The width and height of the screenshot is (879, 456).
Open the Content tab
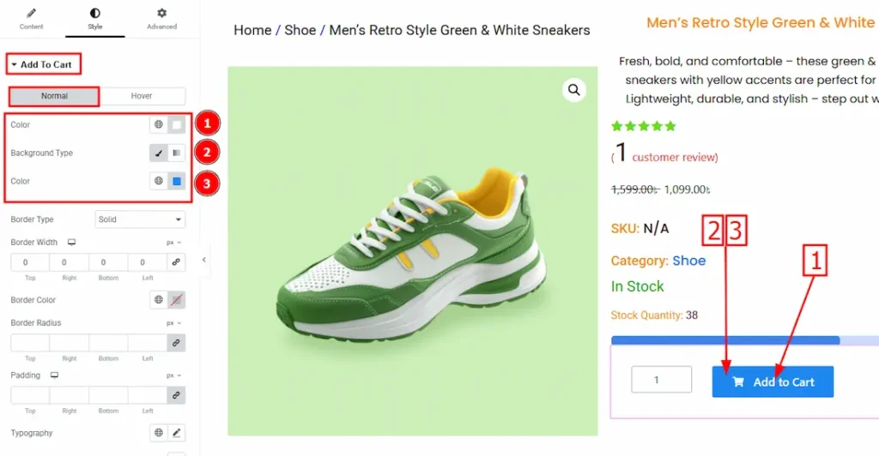(x=32, y=19)
